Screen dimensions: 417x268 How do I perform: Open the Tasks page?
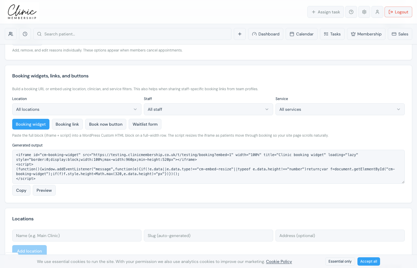point(332,34)
